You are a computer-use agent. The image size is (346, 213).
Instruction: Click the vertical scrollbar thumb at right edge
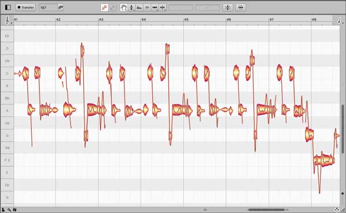point(343,129)
